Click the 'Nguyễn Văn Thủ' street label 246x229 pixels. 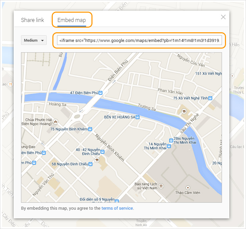[x=43, y=185]
